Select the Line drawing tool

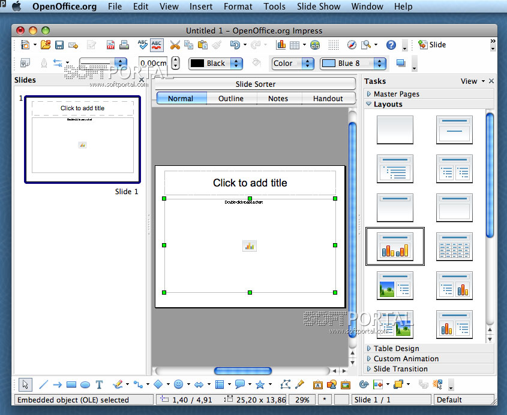click(x=43, y=384)
